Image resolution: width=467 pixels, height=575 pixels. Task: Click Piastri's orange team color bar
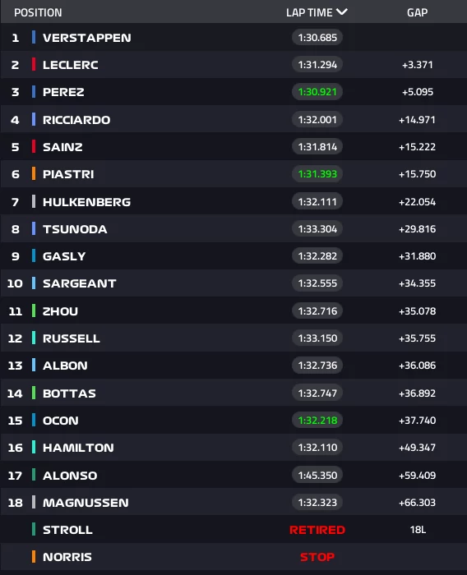click(x=34, y=174)
